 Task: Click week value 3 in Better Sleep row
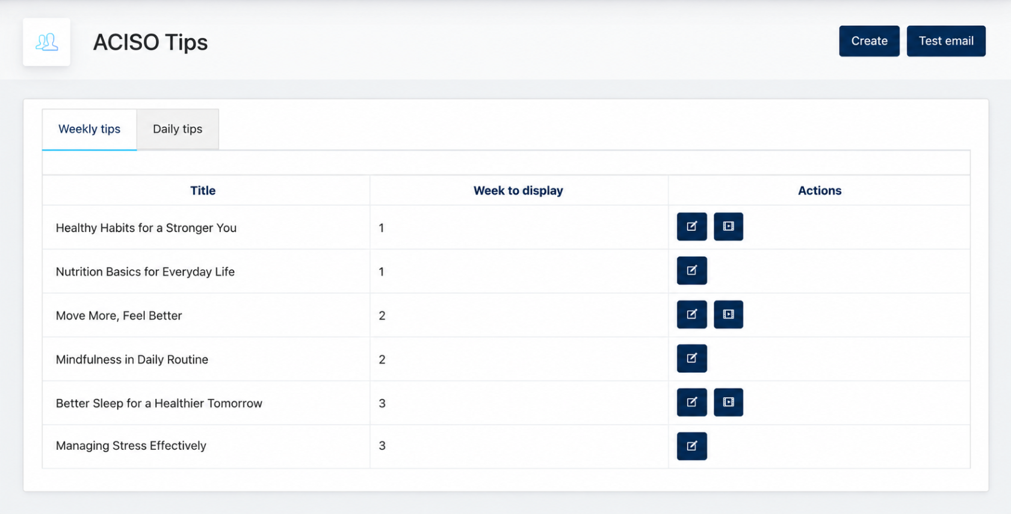point(382,403)
